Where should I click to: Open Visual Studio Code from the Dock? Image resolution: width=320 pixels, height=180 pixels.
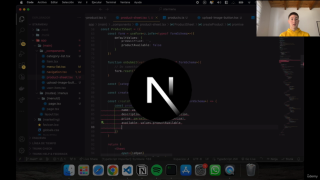pyautogui.click(x=127, y=170)
